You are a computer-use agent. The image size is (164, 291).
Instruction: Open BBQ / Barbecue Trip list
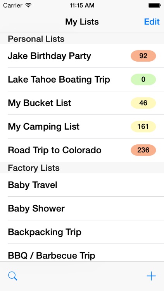(82, 253)
